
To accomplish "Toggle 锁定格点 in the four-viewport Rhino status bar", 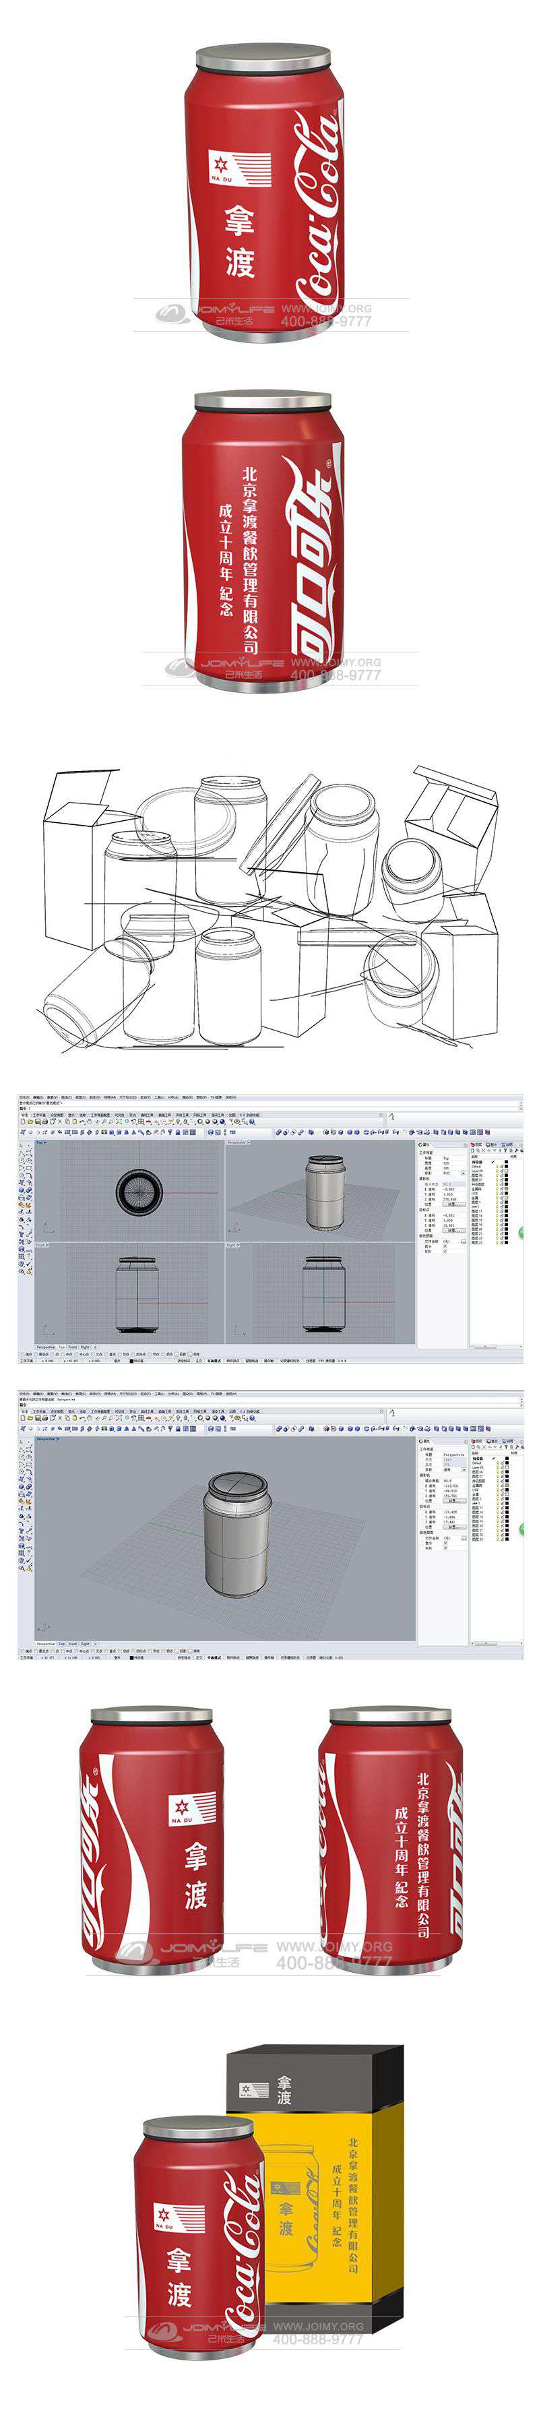I will click(183, 1360).
